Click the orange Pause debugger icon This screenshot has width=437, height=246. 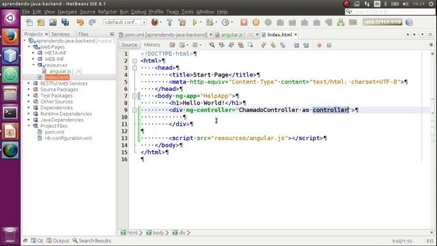256,23
